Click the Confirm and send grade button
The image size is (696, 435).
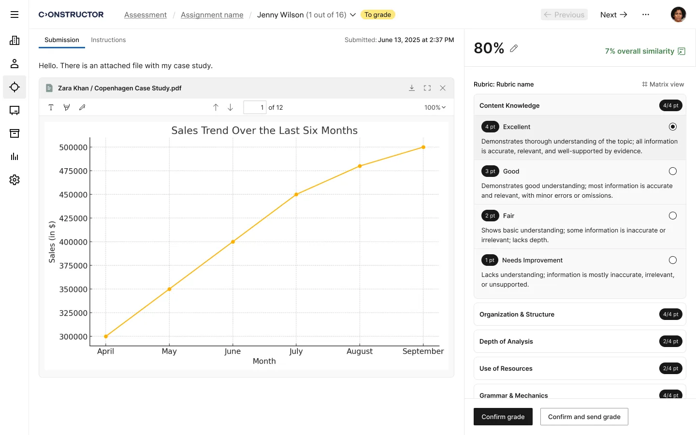coord(584,417)
